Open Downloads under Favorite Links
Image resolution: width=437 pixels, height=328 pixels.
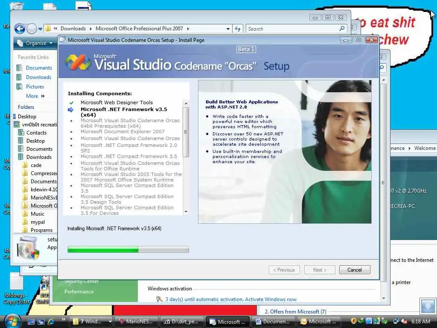[38, 77]
